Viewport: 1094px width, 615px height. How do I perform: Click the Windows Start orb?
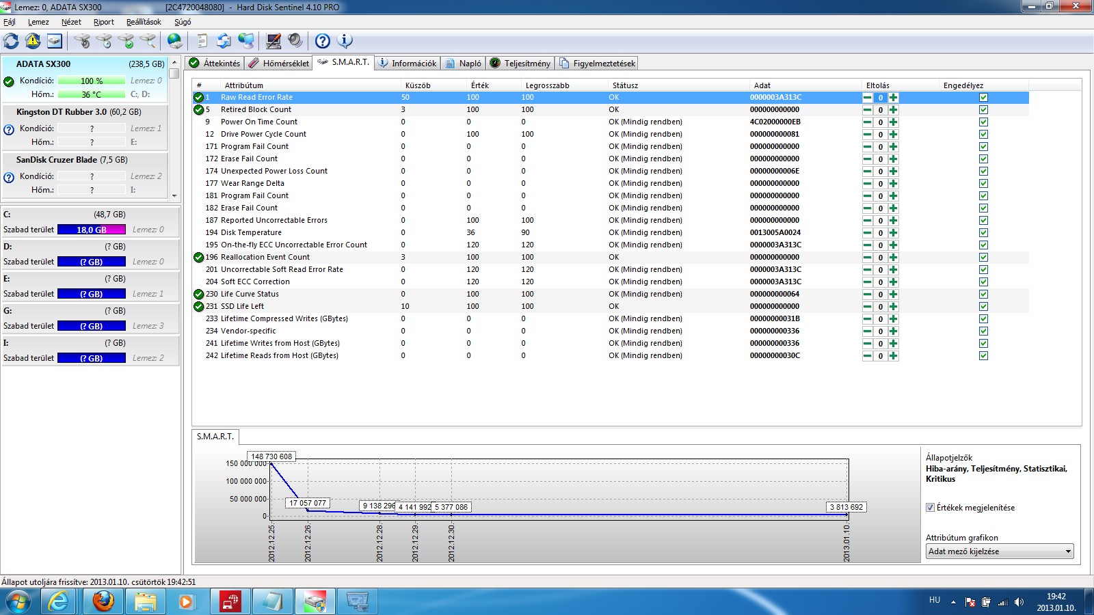tap(18, 602)
